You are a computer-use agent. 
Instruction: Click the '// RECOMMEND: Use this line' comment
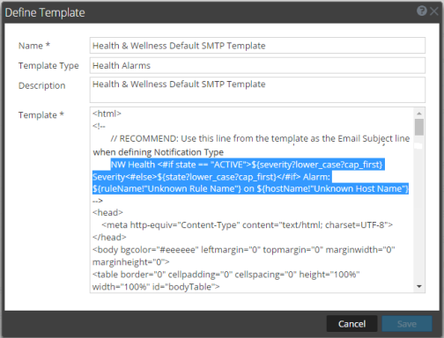(260, 138)
